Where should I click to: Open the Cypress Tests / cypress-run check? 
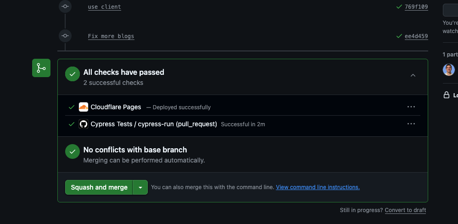[x=154, y=124]
